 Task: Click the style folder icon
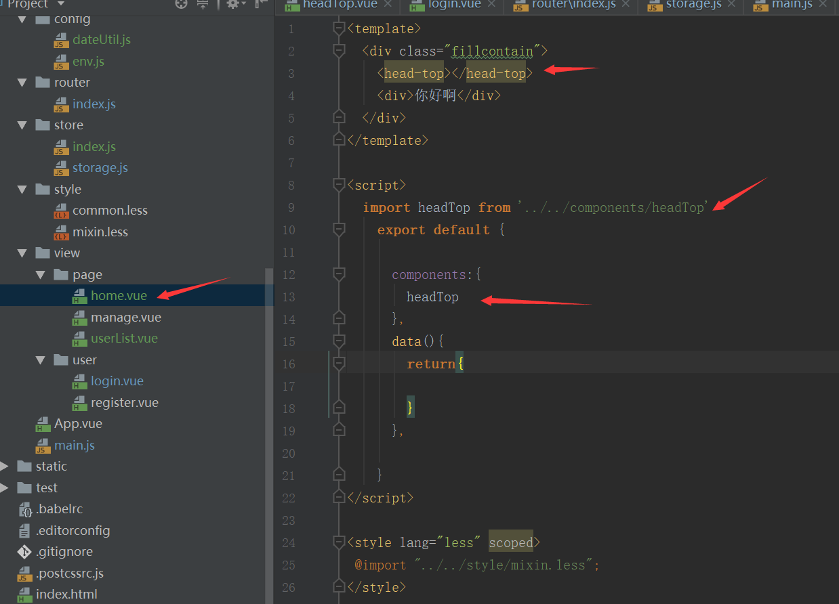point(43,190)
